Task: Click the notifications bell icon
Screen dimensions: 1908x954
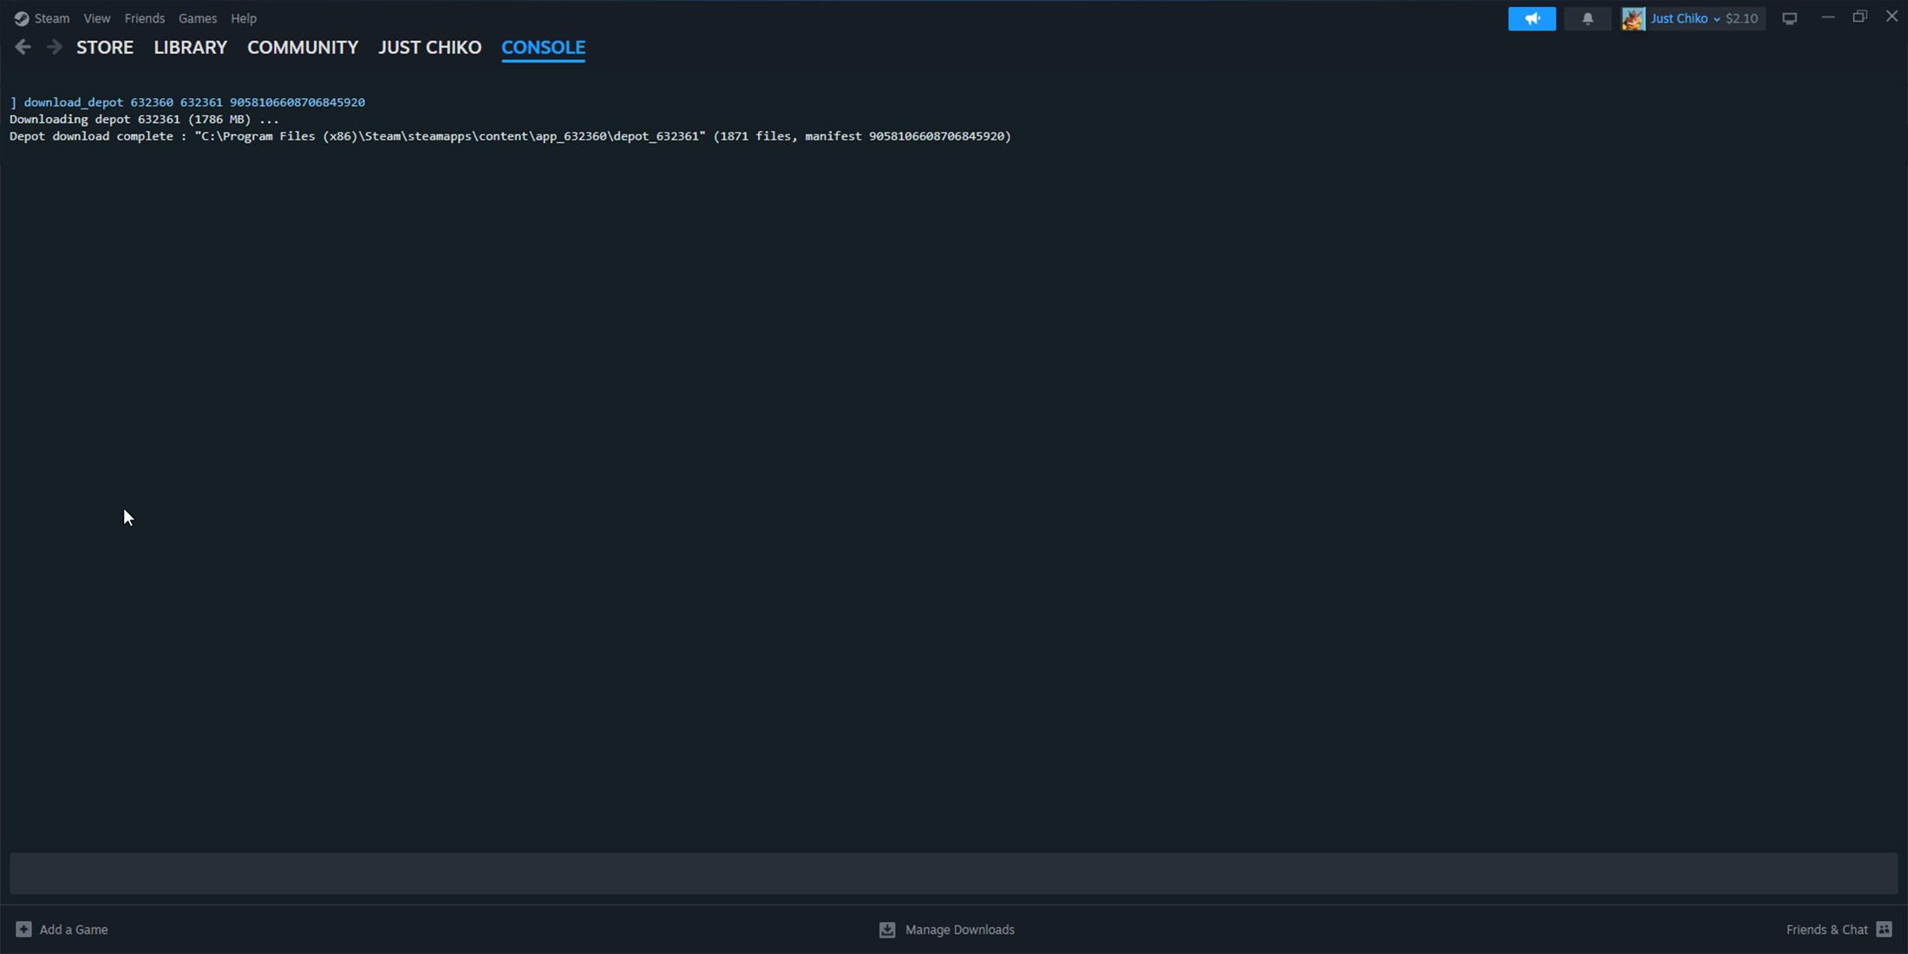Action: tap(1588, 17)
